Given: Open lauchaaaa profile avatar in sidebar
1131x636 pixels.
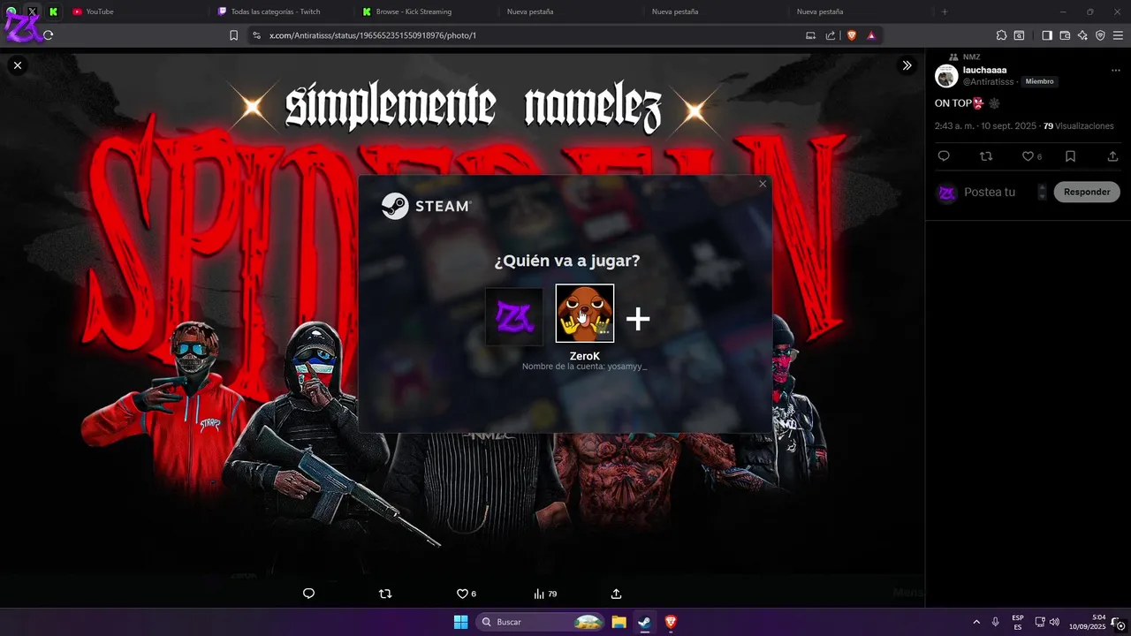Looking at the screenshot, I should pos(946,76).
